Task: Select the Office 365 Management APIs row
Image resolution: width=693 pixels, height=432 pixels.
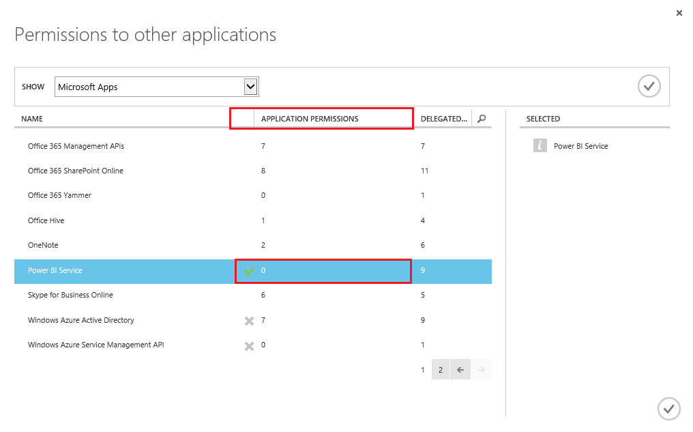Action: [x=253, y=146]
